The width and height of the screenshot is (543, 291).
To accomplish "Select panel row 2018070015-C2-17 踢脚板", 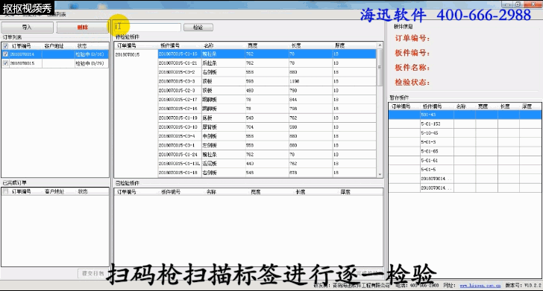I will 267,100.
